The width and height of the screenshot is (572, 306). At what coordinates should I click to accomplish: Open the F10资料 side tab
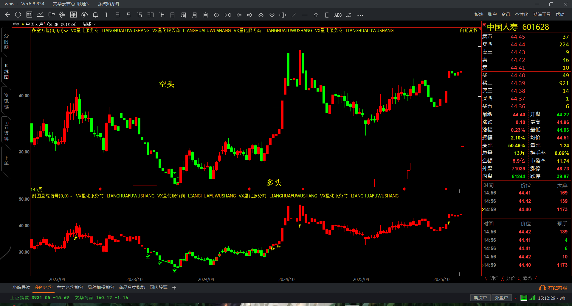click(x=6, y=131)
